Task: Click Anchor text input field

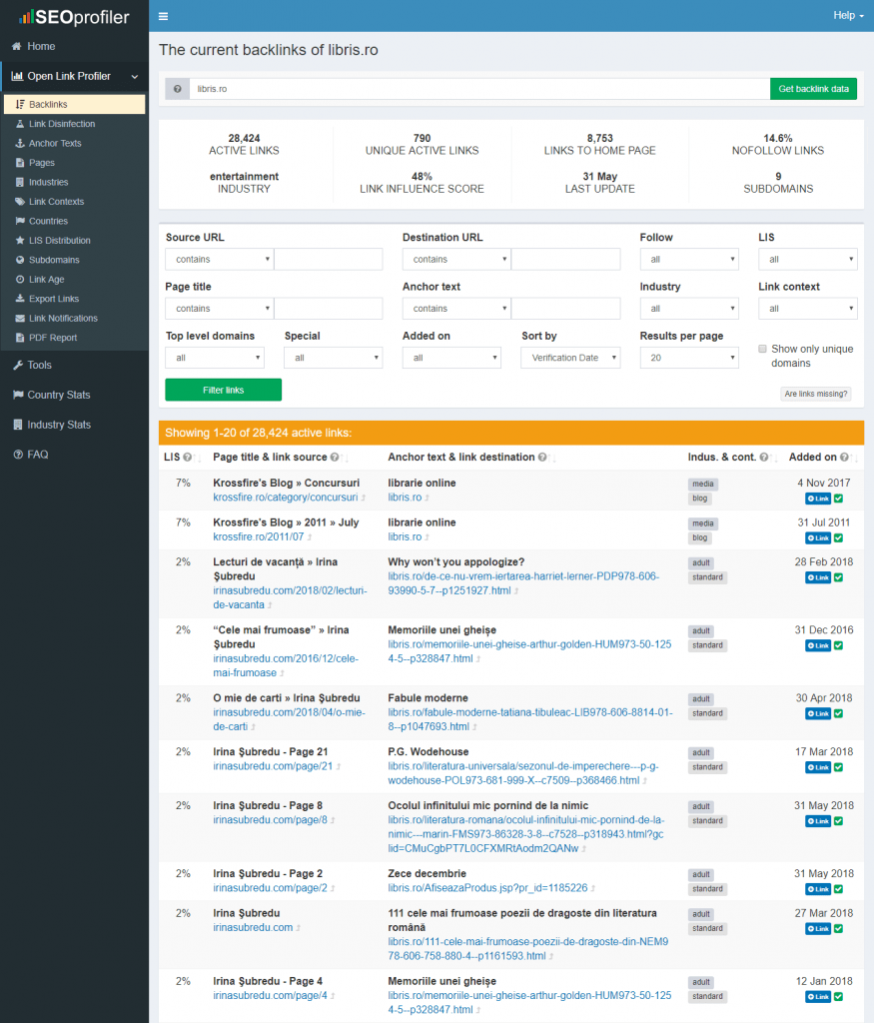Action: [x=565, y=309]
